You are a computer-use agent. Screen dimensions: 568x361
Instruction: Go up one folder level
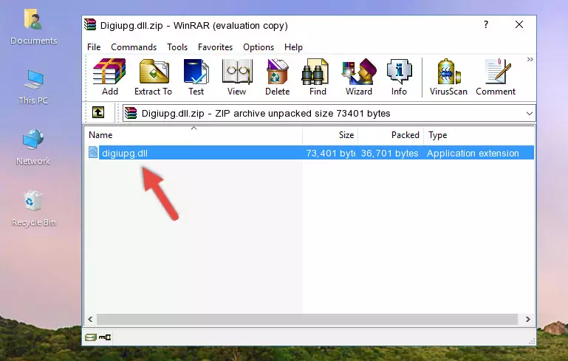click(x=98, y=113)
